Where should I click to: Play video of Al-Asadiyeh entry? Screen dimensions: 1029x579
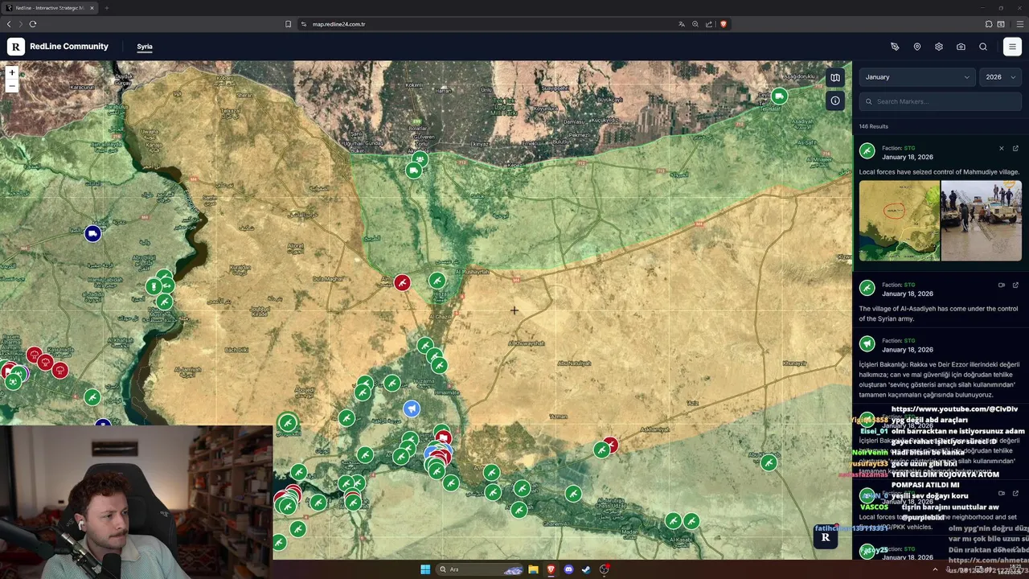1002,285
